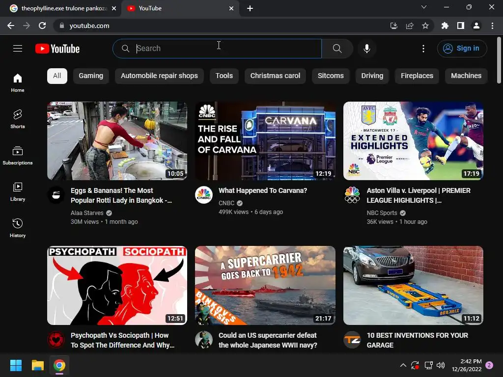
Task: Select the Sitcoms filter chip
Action: click(331, 76)
